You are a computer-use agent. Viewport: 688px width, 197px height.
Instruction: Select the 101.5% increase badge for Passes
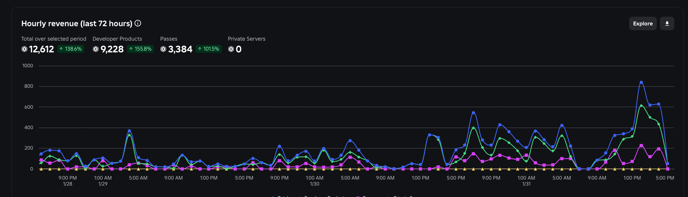click(x=209, y=49)
